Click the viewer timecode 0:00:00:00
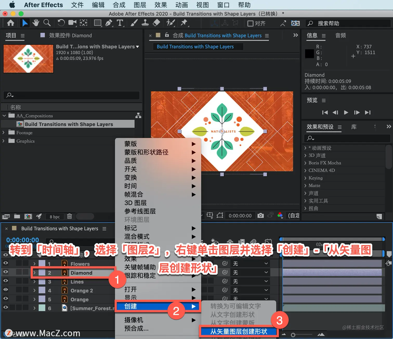The image size is (393, 339). (x=240, y=216)
